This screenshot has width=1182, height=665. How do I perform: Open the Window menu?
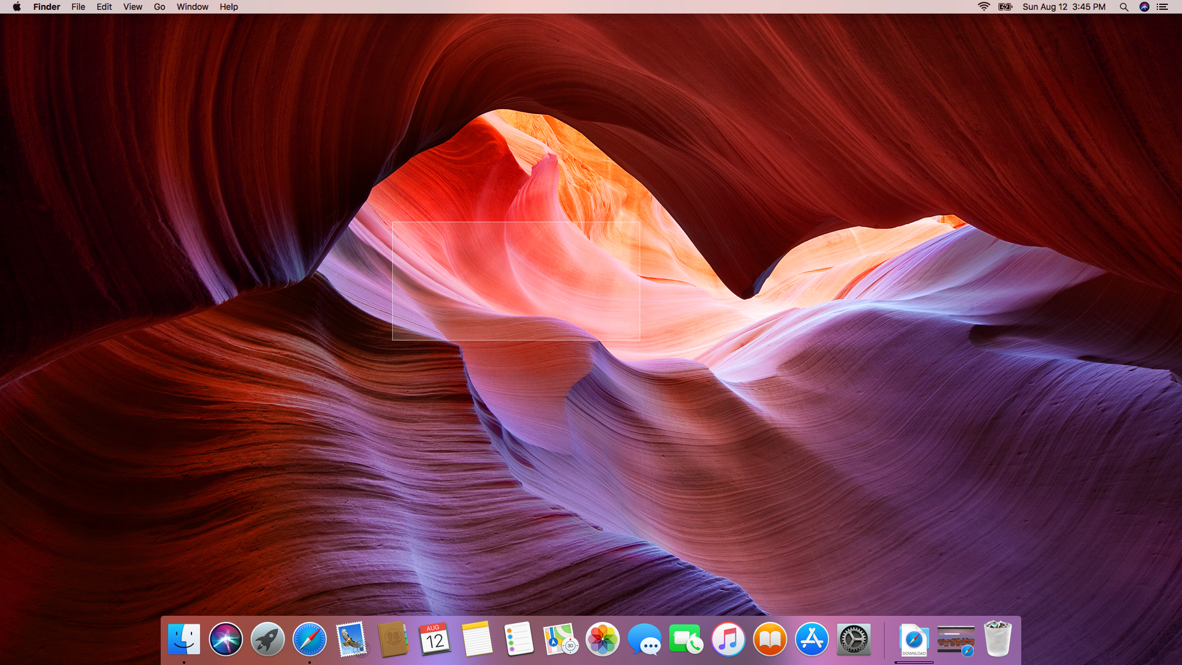(192, 7)
